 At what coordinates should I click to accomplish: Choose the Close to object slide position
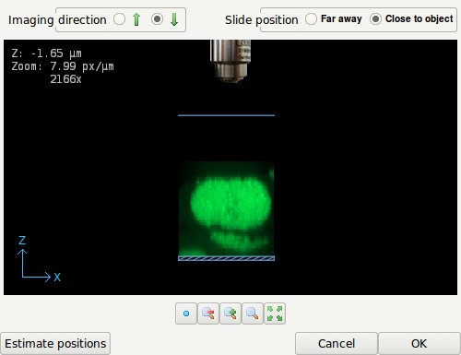point(375,19)
